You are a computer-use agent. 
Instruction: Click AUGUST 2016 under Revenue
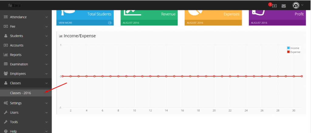[131, 23]
